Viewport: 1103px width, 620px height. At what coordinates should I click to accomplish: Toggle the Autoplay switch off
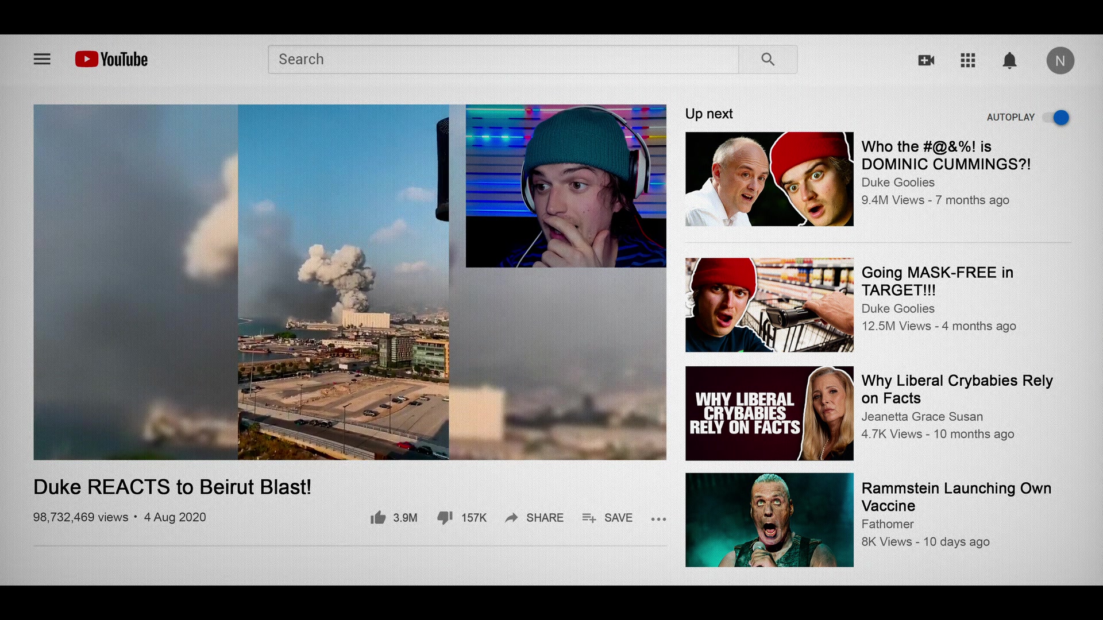coord(1056,118)
